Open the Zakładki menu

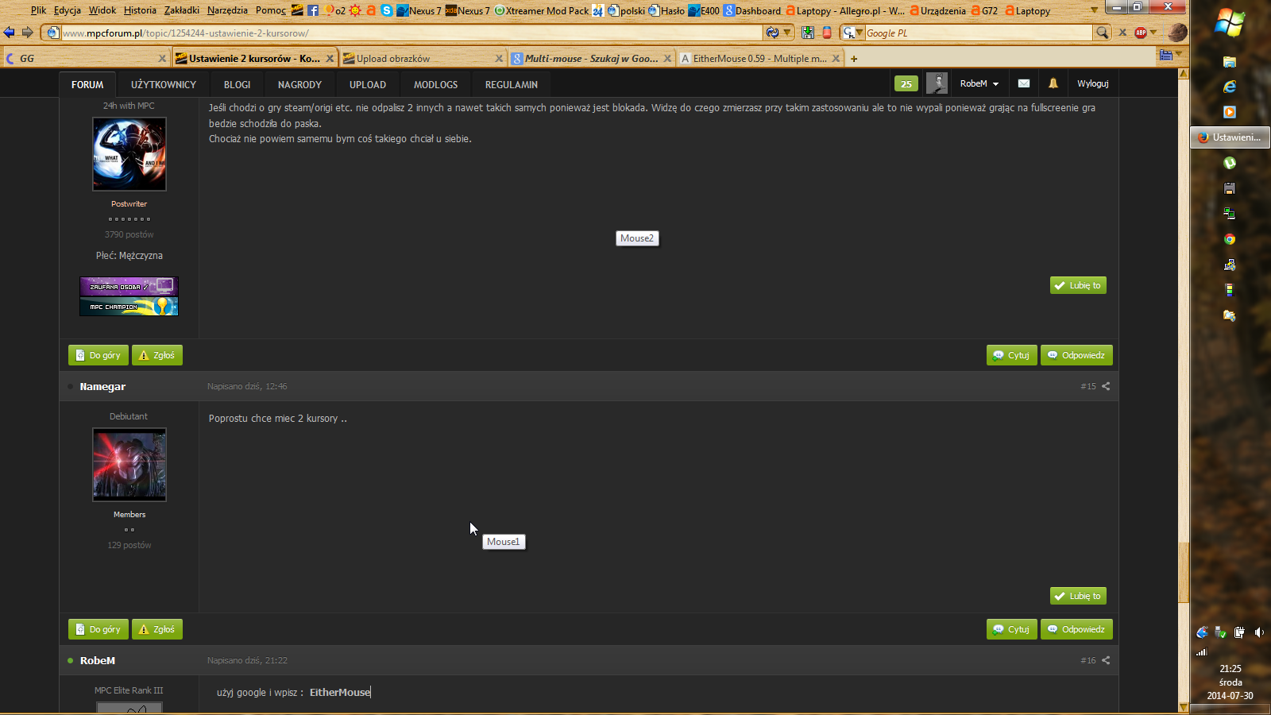click(182, 10)
